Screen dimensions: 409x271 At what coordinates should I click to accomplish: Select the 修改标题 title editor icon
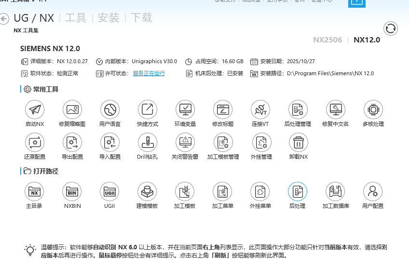[223, 109]
